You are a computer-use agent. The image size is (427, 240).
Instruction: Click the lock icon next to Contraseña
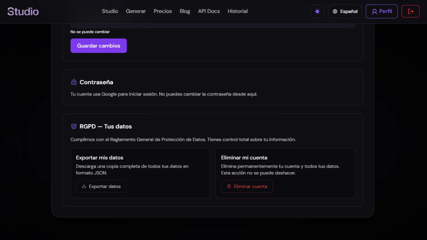click(73, 82)
